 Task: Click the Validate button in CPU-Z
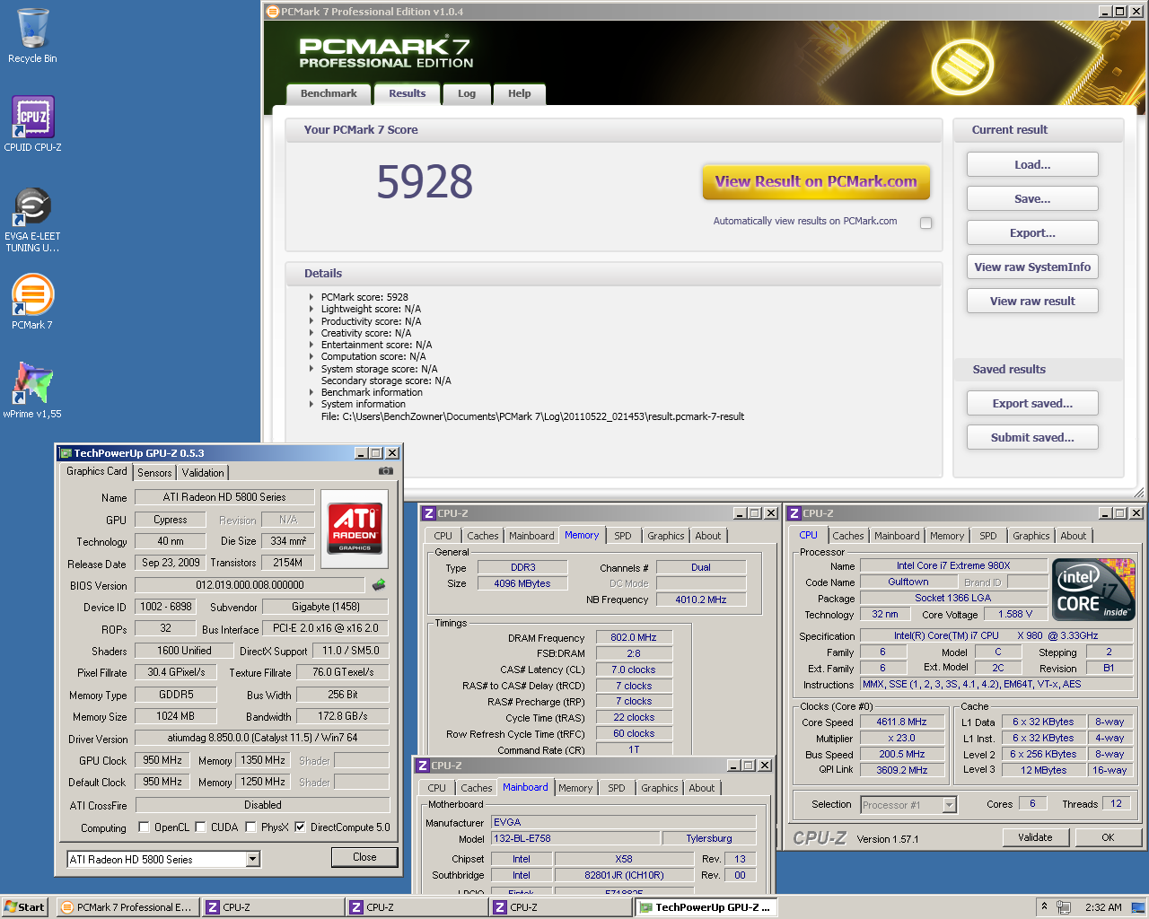(1035, 837)
